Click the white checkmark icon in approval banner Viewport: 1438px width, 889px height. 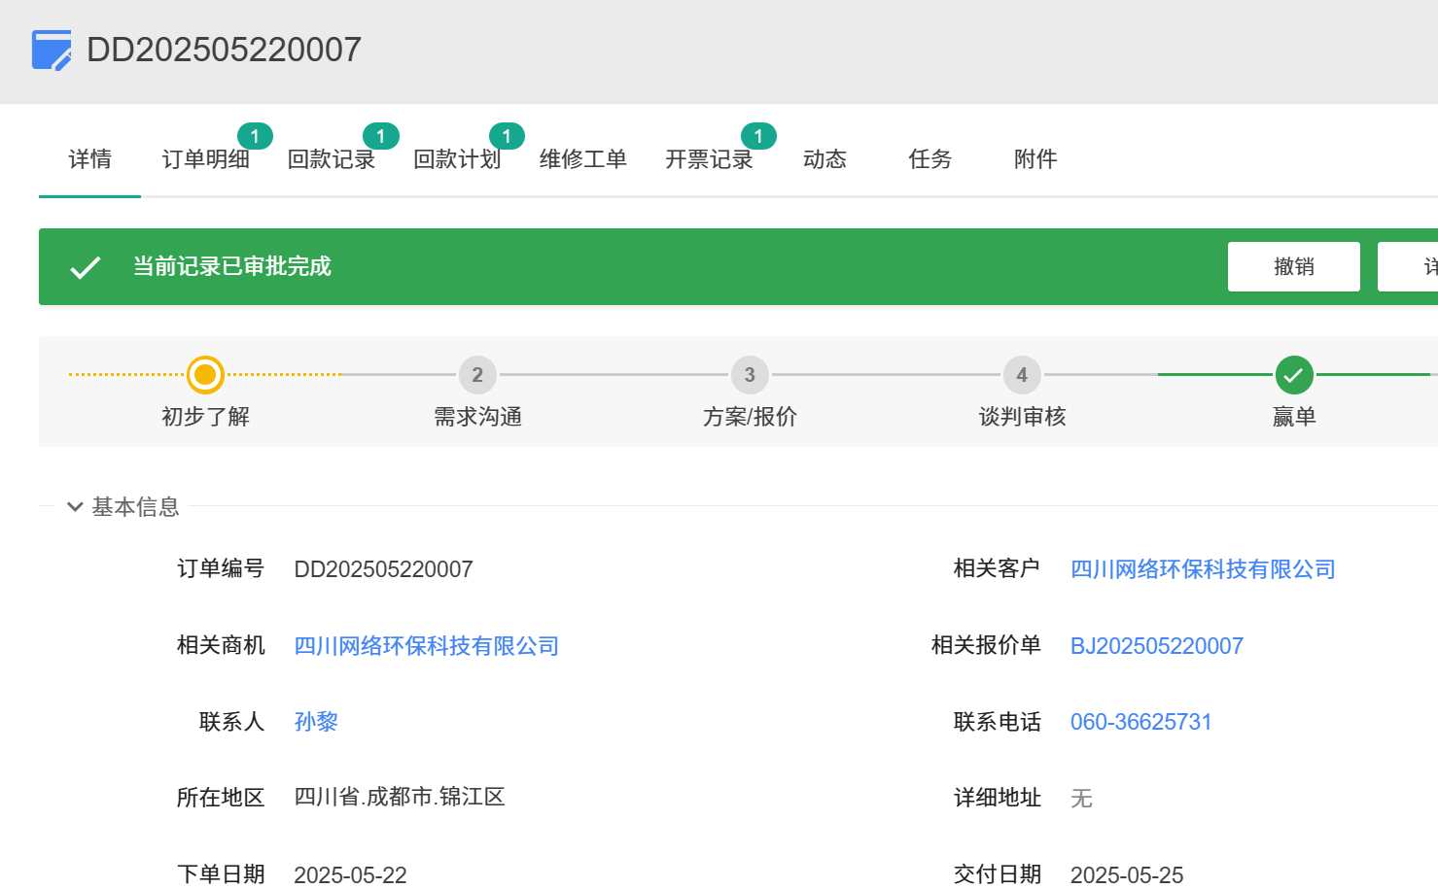86,267
